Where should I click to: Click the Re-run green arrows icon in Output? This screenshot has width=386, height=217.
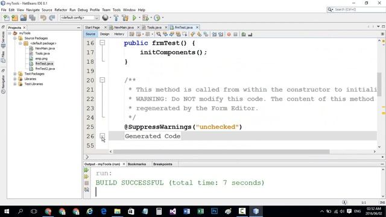click(x=86, y=170)
